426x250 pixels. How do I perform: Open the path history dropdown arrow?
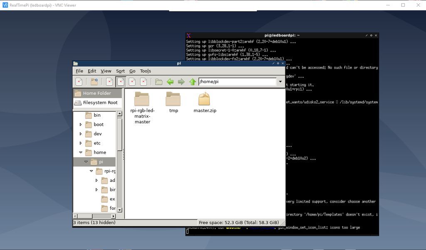tap(280, 82)
